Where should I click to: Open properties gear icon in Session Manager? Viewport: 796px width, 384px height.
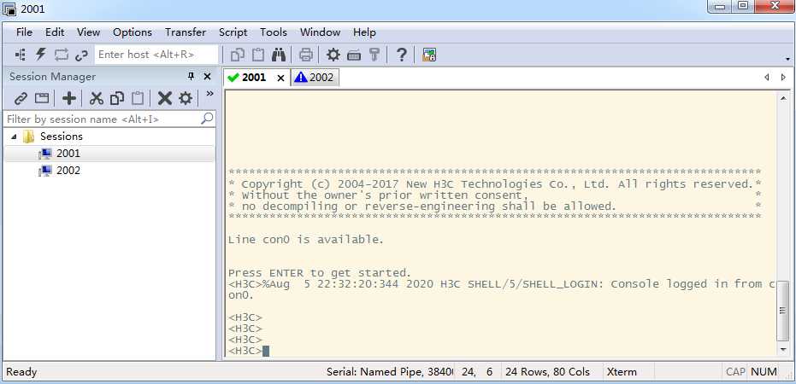[186, 98]
